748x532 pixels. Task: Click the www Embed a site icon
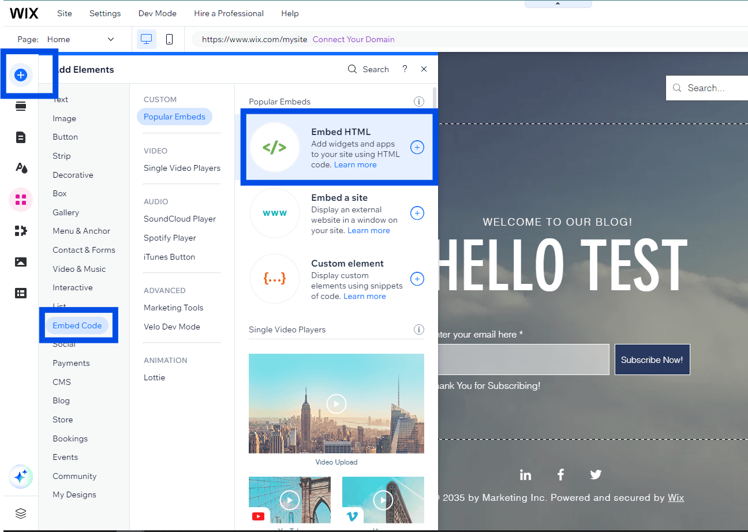point(275,213)
